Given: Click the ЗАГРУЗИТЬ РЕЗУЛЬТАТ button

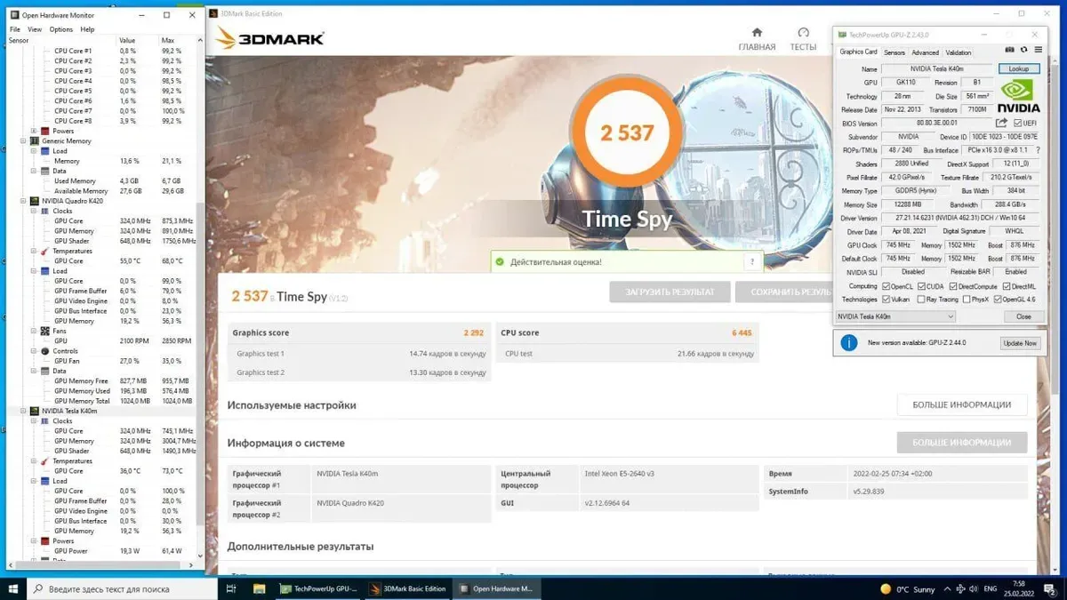Looking at the screenshot, I should coord(670,292).
